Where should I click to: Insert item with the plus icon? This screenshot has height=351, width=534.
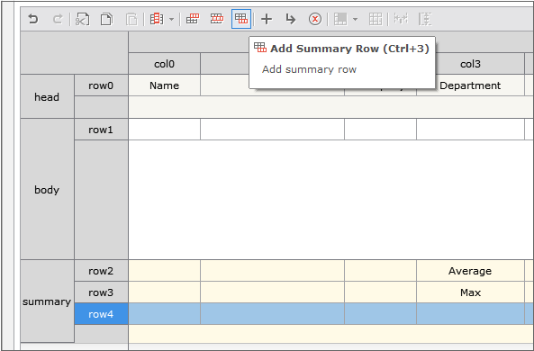click(x=267, y=19)
